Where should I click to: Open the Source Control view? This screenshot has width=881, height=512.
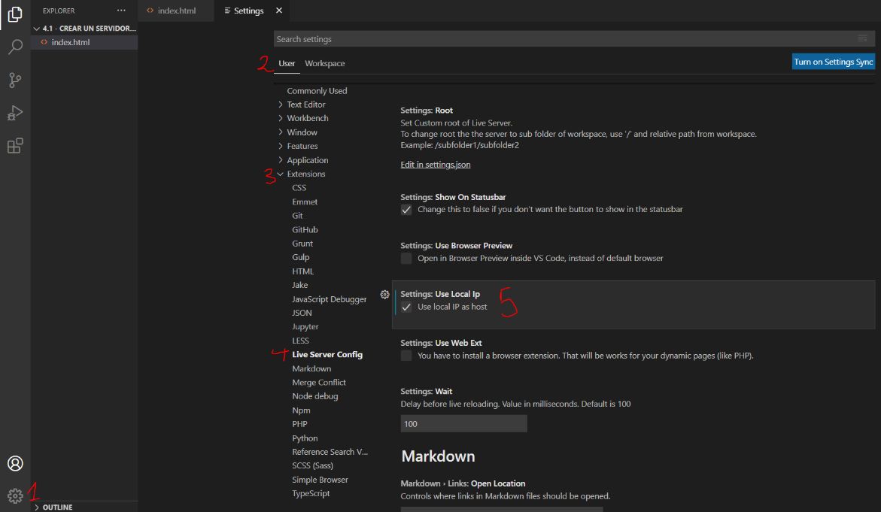coord(15,80)
